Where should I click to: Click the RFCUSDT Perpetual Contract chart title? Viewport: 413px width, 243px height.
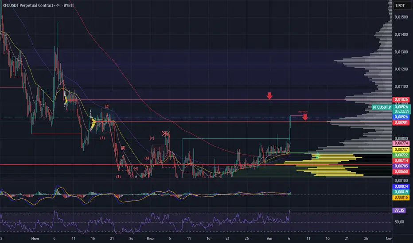pos(38,5)
